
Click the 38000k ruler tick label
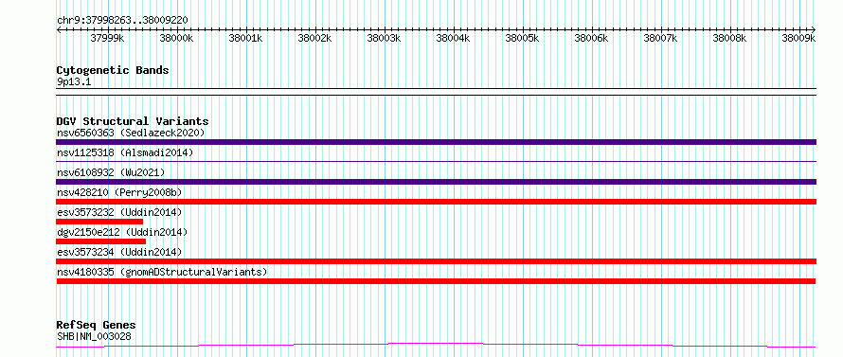click(176, 38)
